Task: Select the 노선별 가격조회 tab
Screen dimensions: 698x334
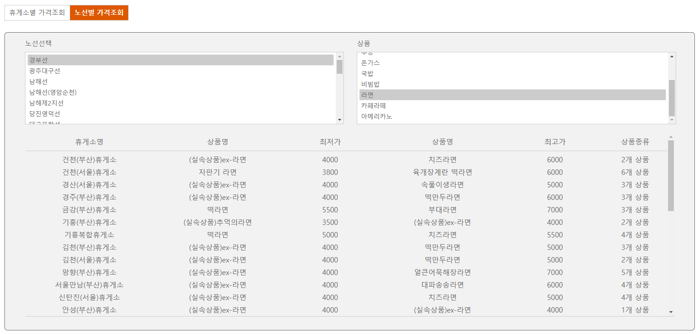Action: coord(99,13)
